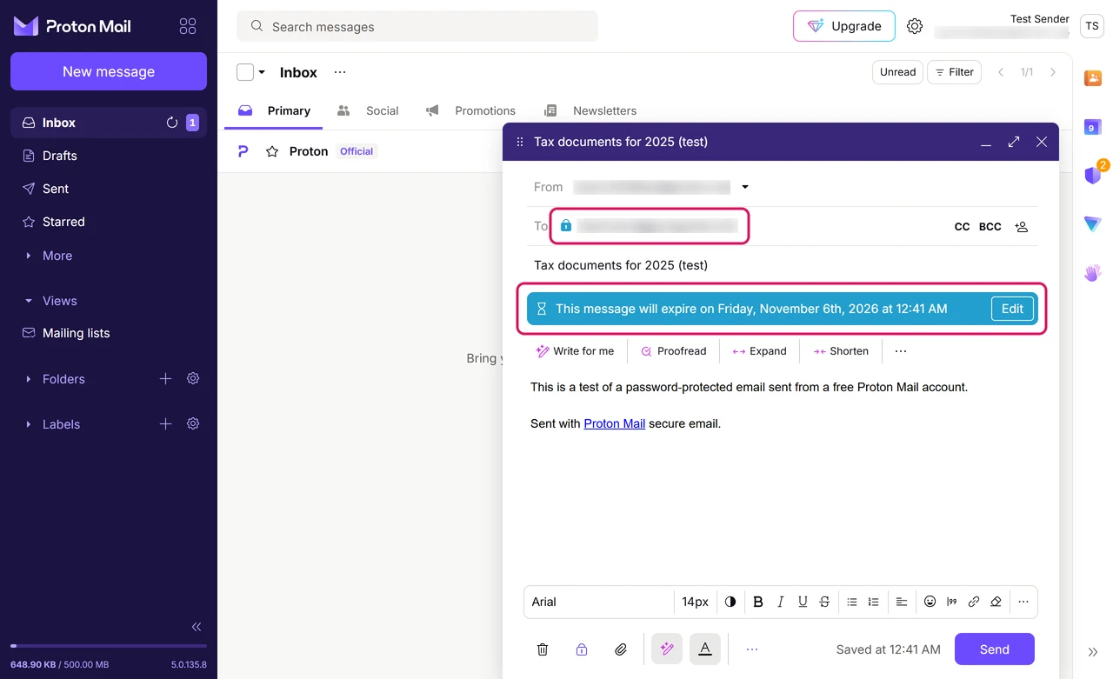
Task: Open the From address dropdown arrow
Action: point(745,187)
